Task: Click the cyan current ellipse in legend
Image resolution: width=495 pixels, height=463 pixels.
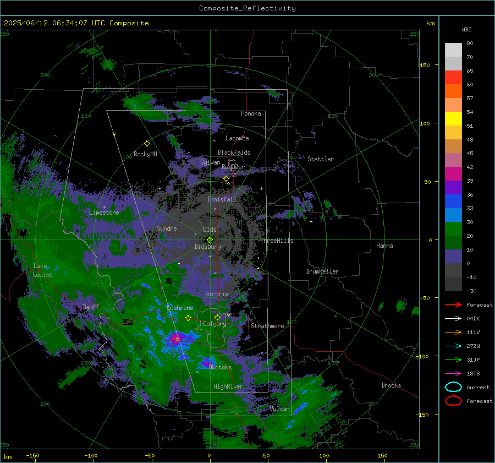Action: pyautogui.click(x=453, y=387)
